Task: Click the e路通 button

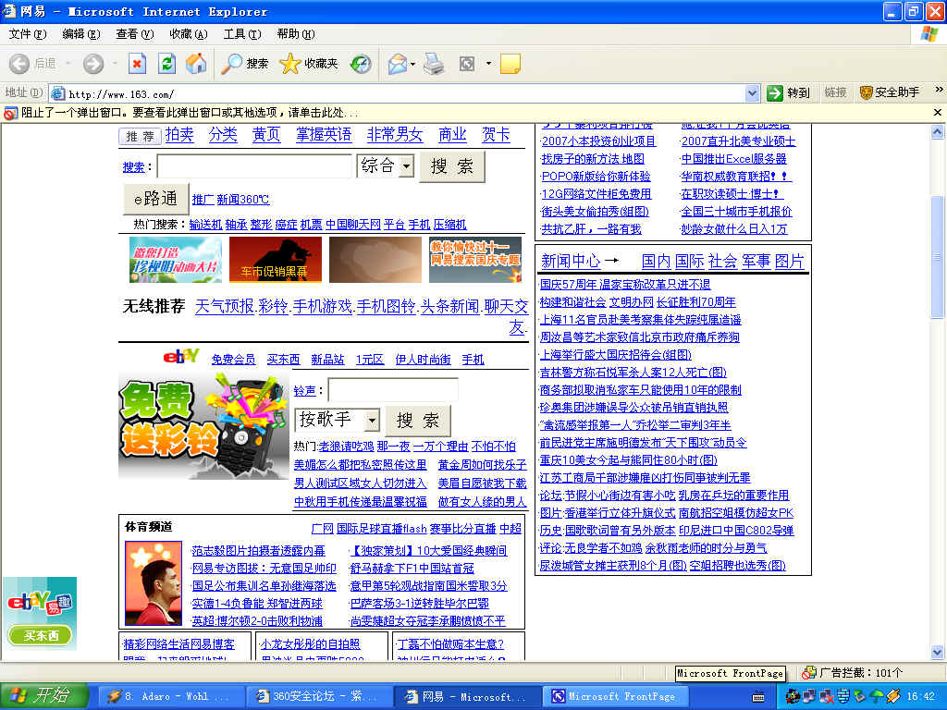Action: (x=155, y=199)
